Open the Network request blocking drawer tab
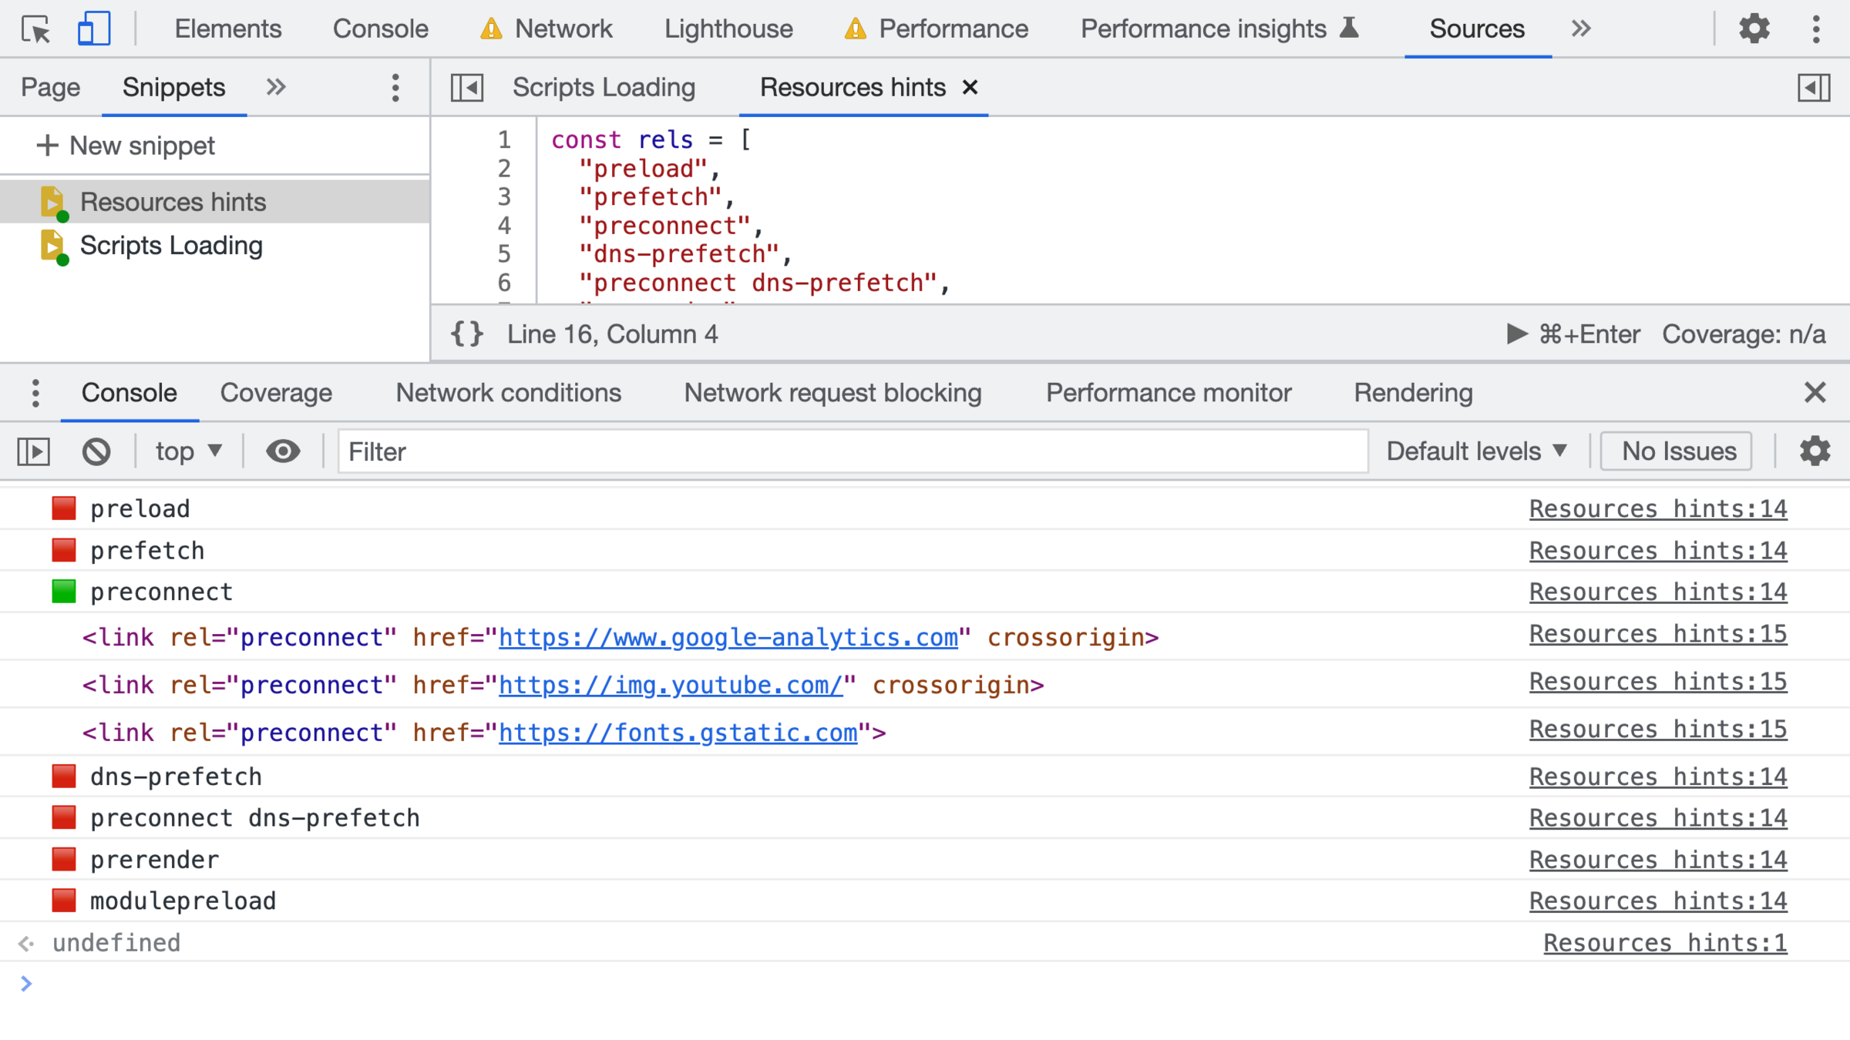Screen dimensions: 1850x1040 (832, 393)
